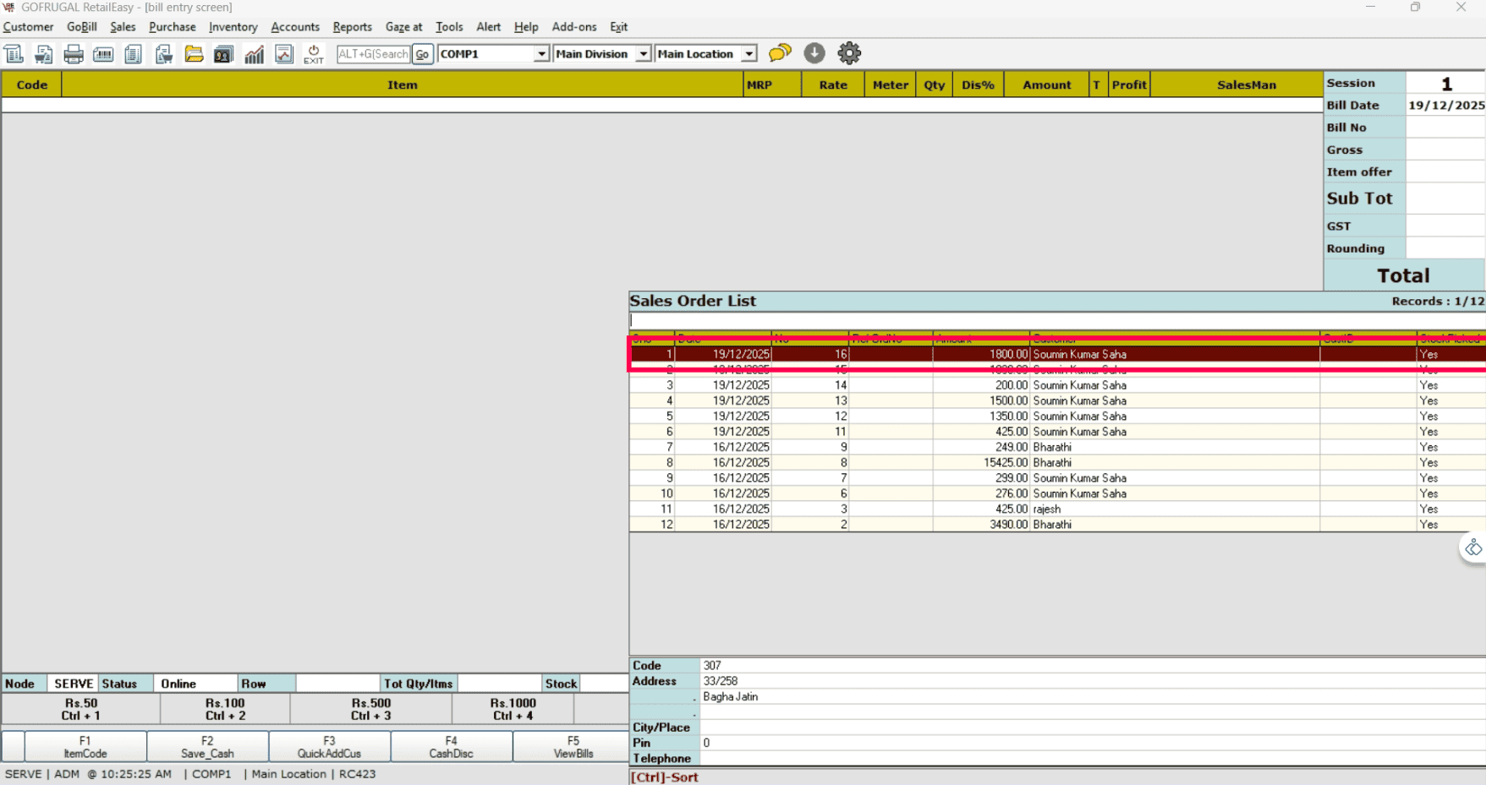Click the F3 QuickAddCus button
1486x785 pixels.
click(x=329, y=747)
